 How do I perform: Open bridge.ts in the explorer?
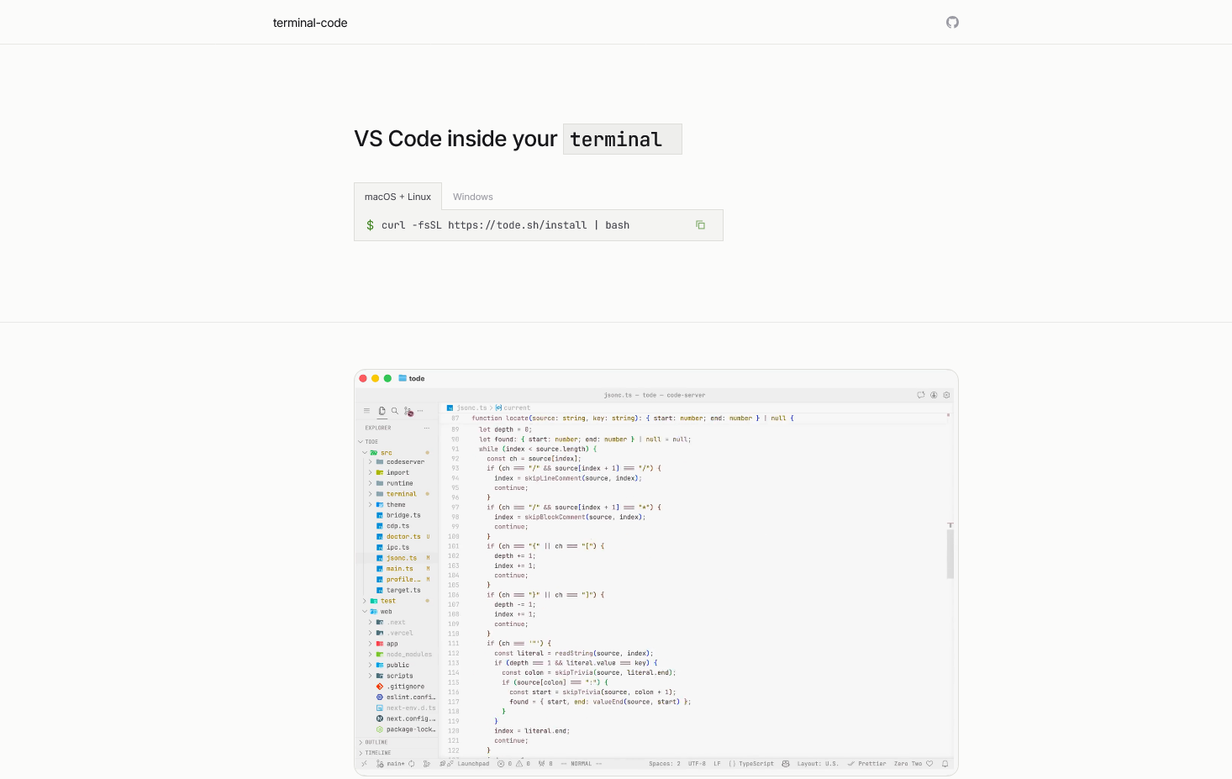coord(403,515)
